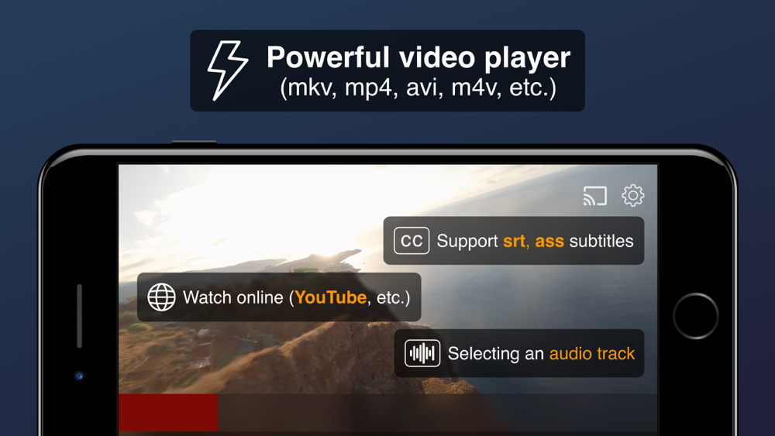Tap the phone earpiece speaker slot
The width and height of the screenshot is (775, 436).
[x=79, y=316]
